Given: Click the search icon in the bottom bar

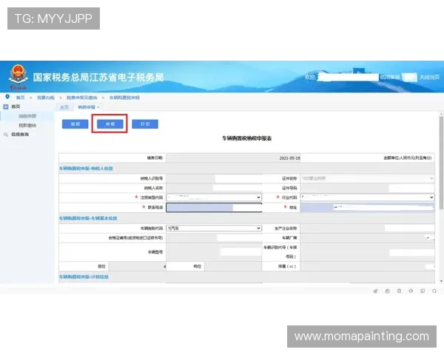Looking at the screenshot, I should click(x=434, y=291).
